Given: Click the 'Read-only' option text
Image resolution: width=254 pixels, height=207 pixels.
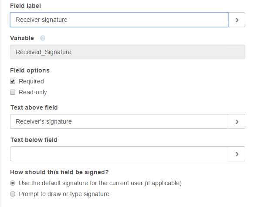Looking at the screenshot, I should pyautogui.click(x=33, y=92).
